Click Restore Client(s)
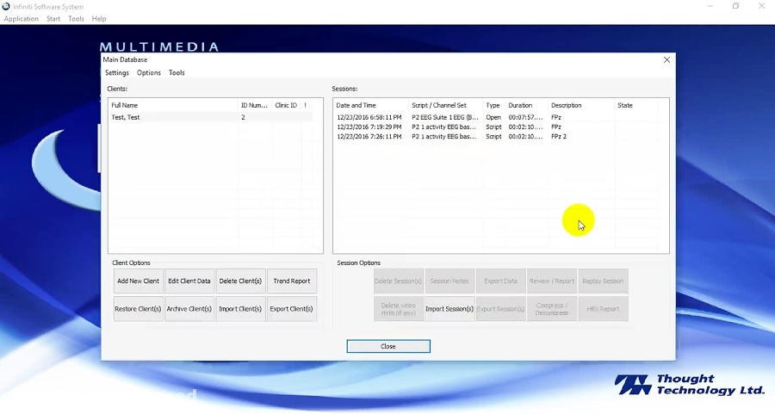Viewport: 775px width, 414px height. tap(139, 309)
